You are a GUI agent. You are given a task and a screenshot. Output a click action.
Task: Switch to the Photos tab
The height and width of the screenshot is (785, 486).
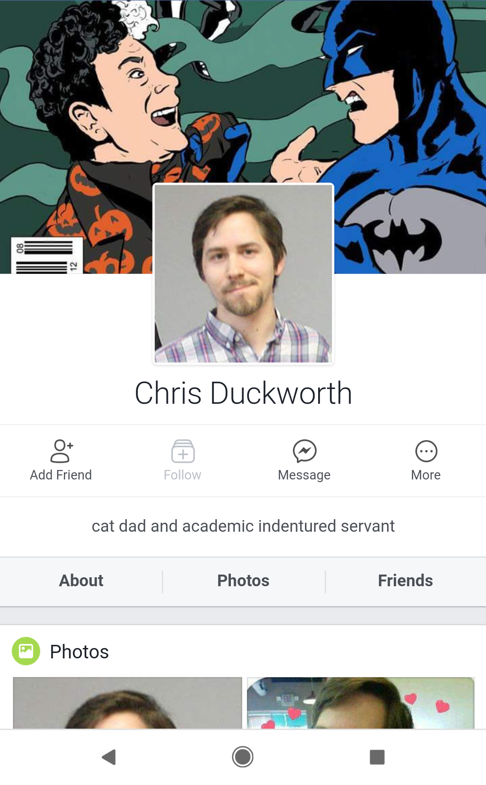click(x=243, y=581)
